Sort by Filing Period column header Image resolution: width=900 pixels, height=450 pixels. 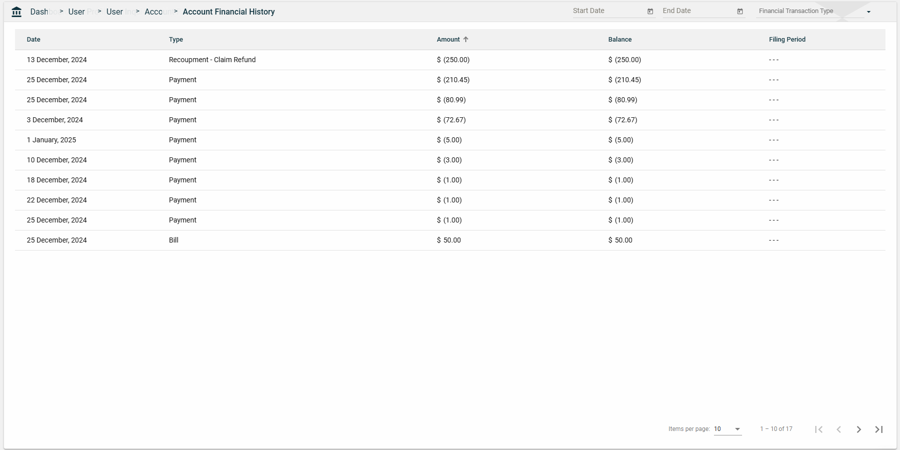point(787,40)
